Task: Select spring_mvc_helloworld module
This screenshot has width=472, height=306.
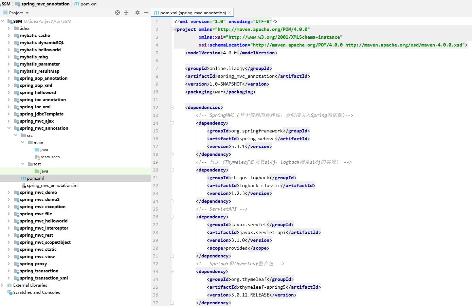Action: (44, 221)
